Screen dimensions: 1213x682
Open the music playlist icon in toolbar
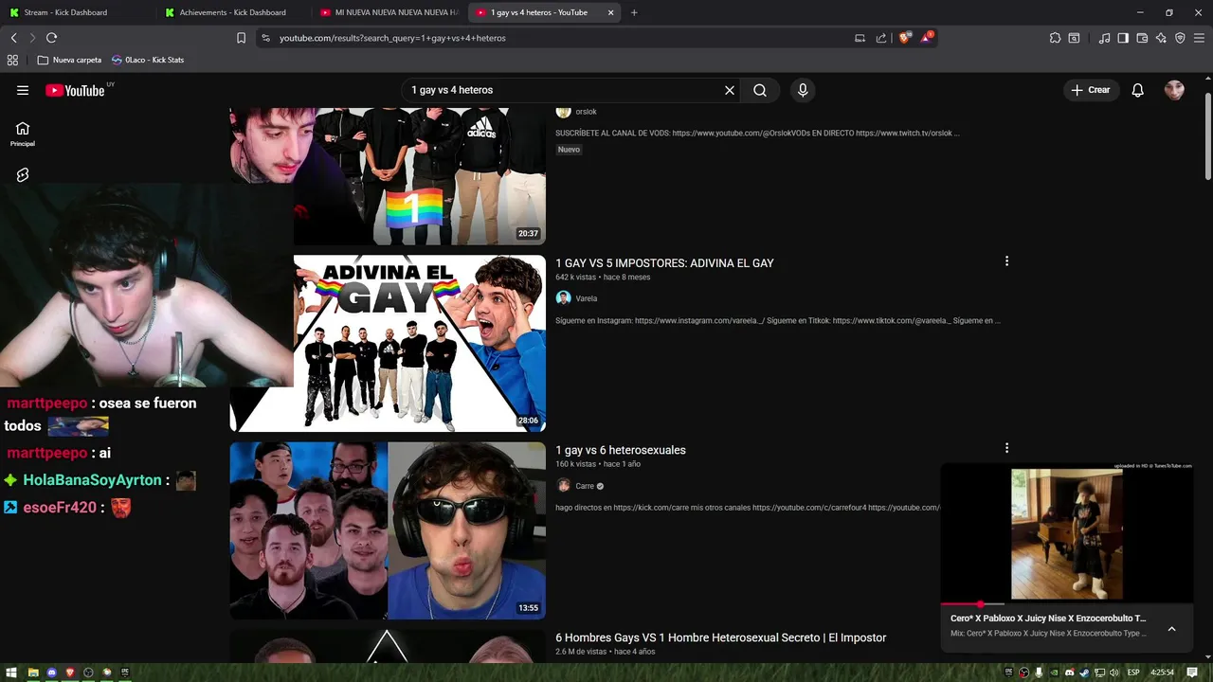point(1104,38)
